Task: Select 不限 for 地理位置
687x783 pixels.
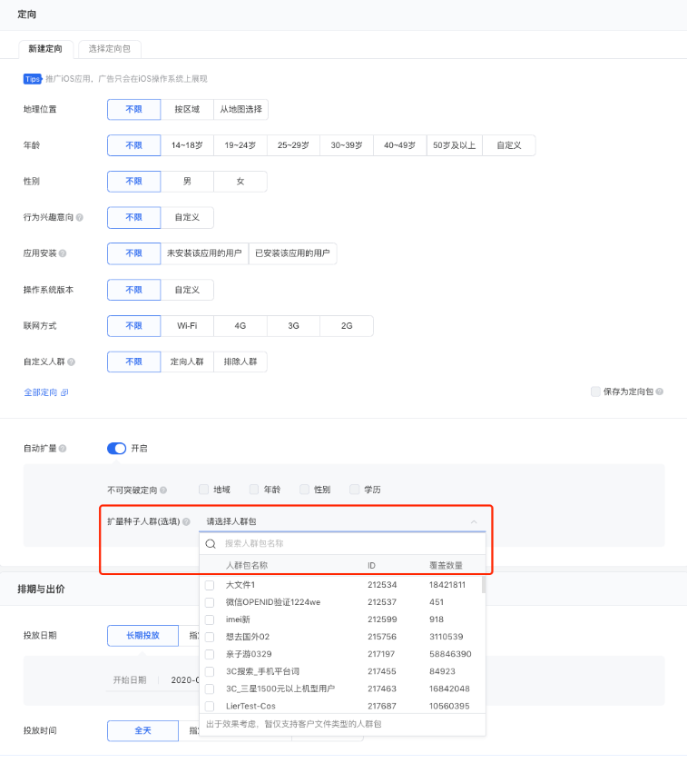Action: click(133, 109)
